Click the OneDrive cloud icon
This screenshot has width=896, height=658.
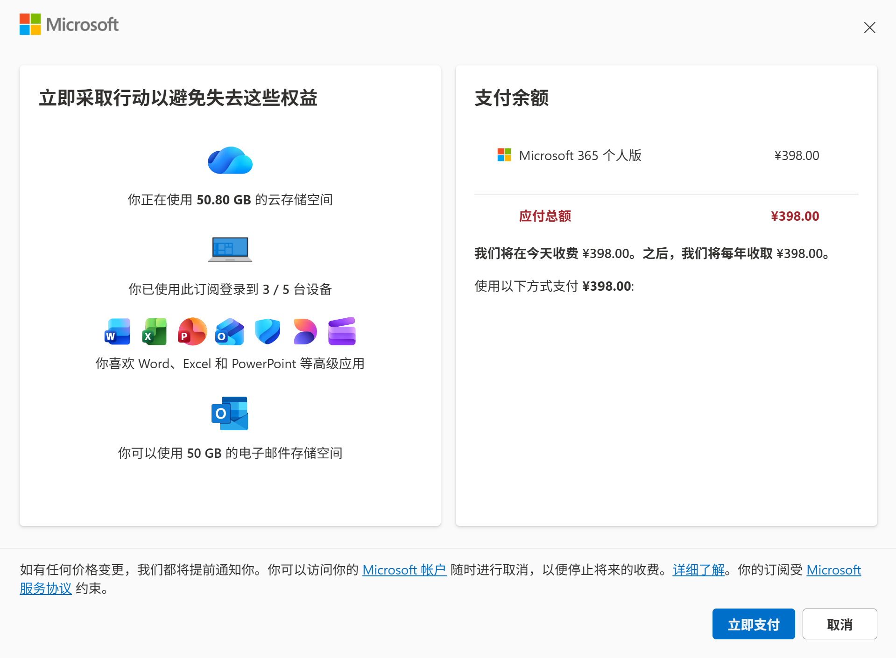[x=230, y=161]
